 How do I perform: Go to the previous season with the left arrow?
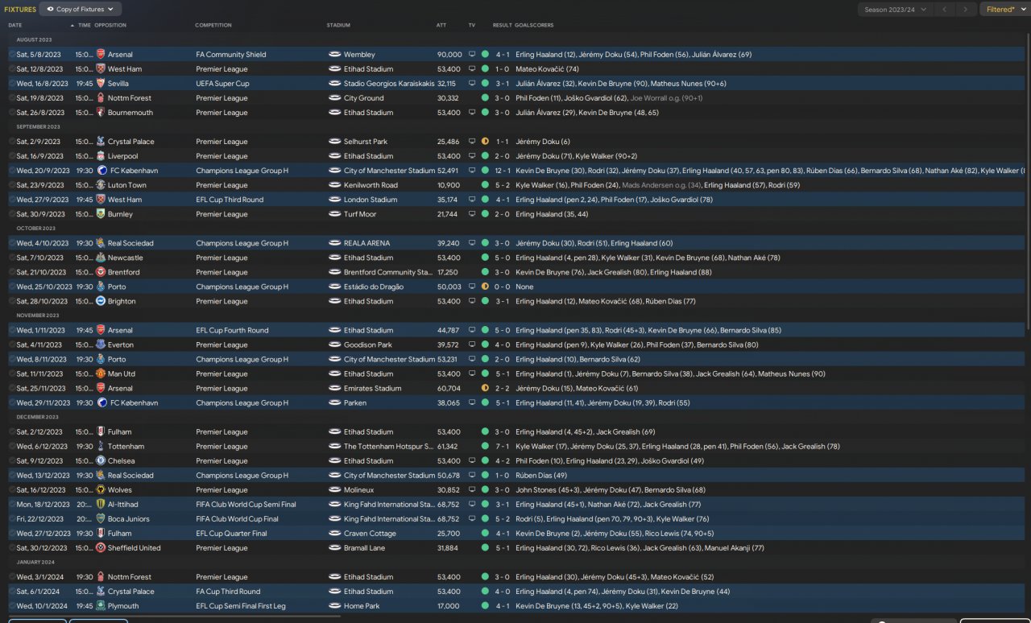point(944,10)
